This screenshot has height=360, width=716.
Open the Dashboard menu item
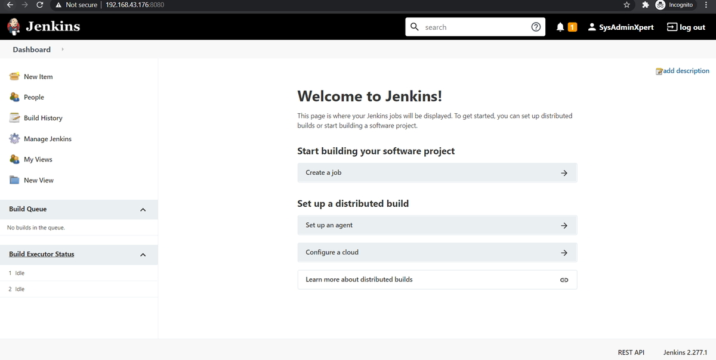[31, 49]
